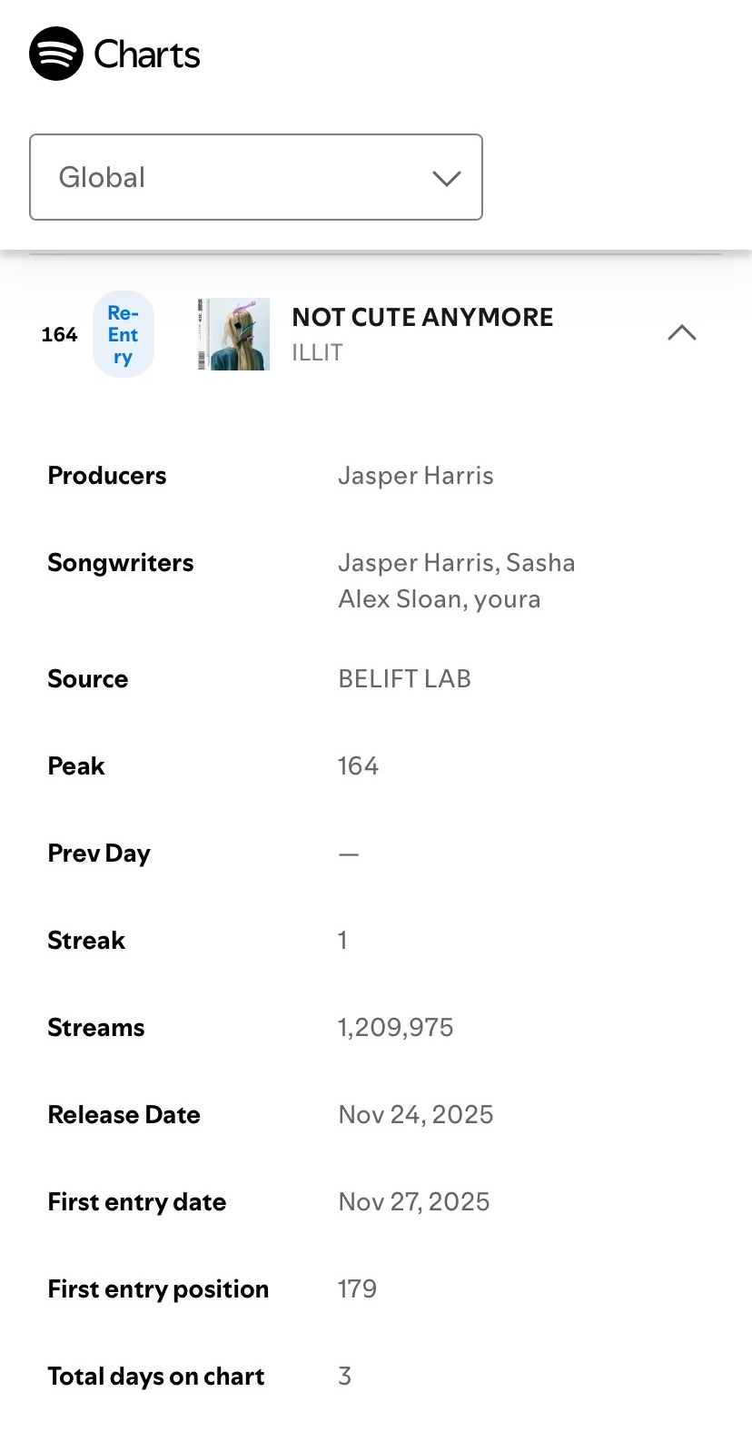Click producer name Jasper Harris
The height and width of the screenshot is (1431, 752).
(416, 476)
